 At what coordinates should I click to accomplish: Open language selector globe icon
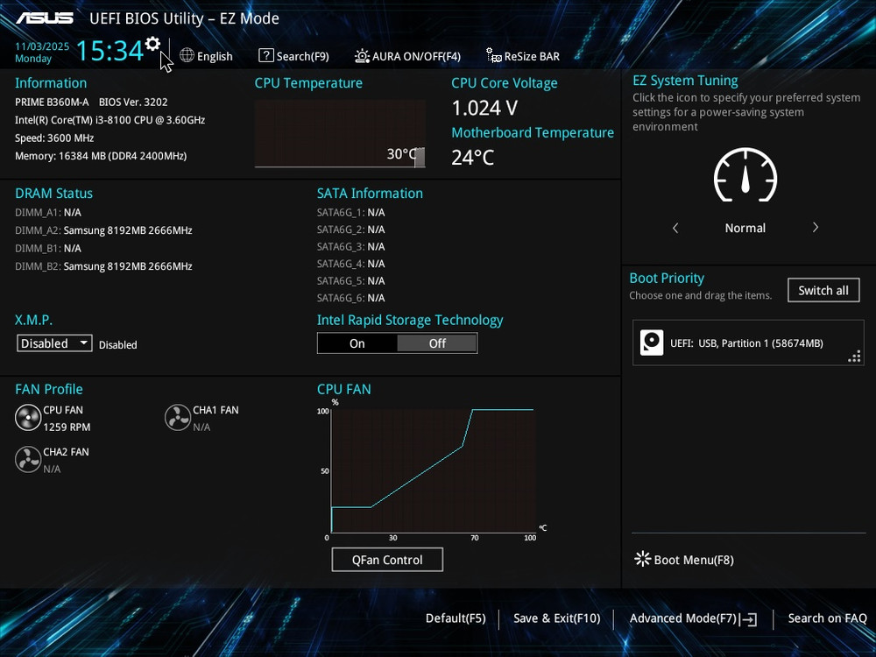point(187,56)
